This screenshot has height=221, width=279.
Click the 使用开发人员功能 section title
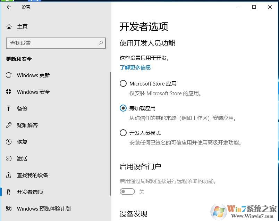(x=147, y=43)
